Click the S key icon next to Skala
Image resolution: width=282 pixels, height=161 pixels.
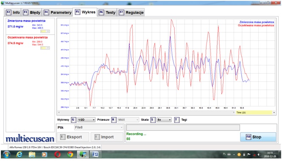click(153, 119)
